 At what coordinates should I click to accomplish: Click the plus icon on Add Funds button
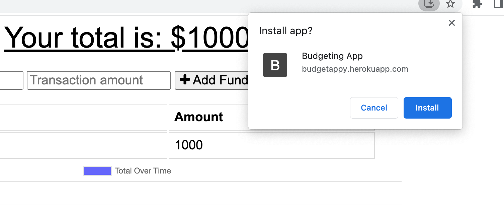(186, 80)
